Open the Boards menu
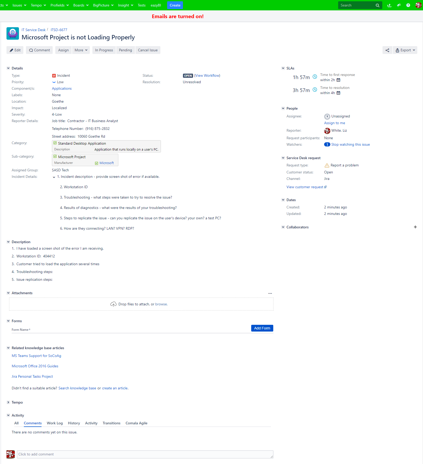The height and width of the screenshot is (464, 423). coord(81,5)
